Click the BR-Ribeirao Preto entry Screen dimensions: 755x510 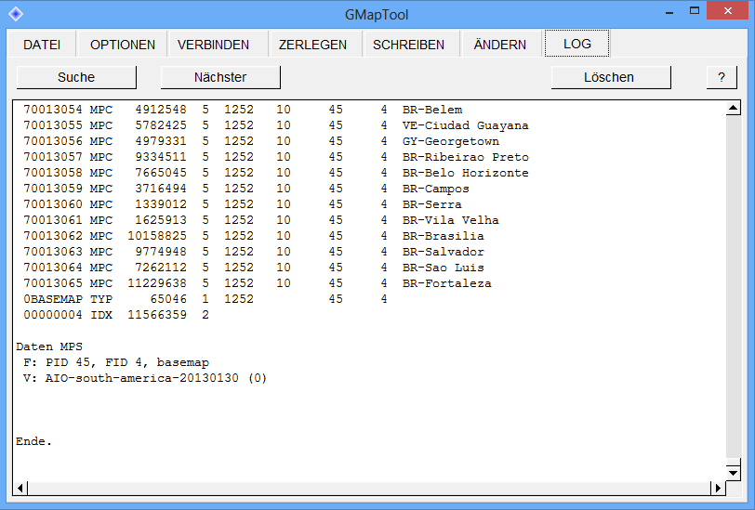tap(276, 157)
